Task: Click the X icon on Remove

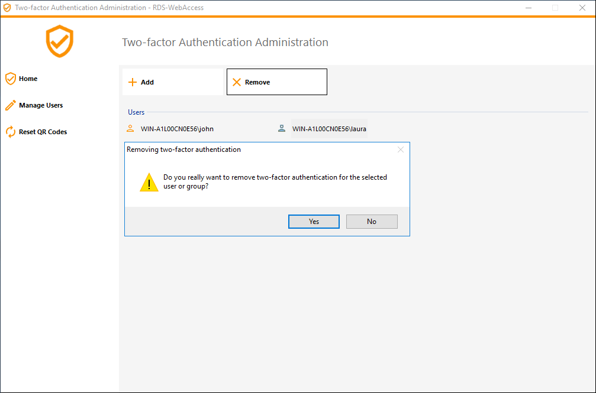Action: pyautogui.click(x=236, y=82)
